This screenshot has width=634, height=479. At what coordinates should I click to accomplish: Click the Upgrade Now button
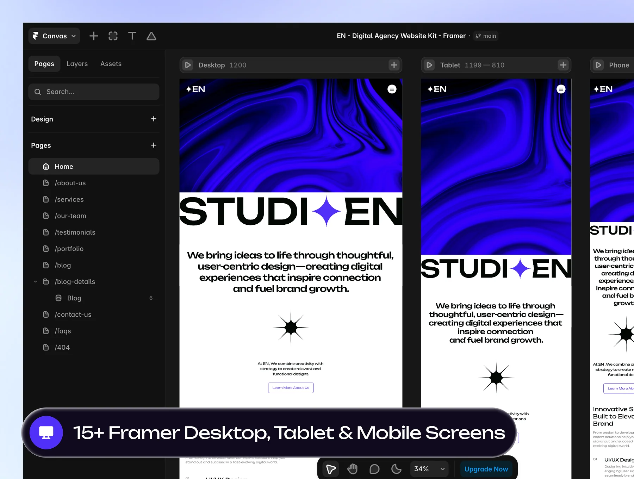pyautogui.click(x=486, y=469)
